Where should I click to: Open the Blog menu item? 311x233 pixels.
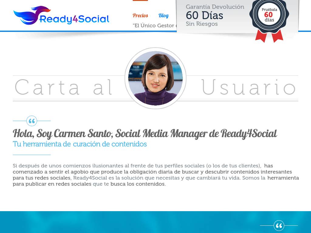click(163, 15)
